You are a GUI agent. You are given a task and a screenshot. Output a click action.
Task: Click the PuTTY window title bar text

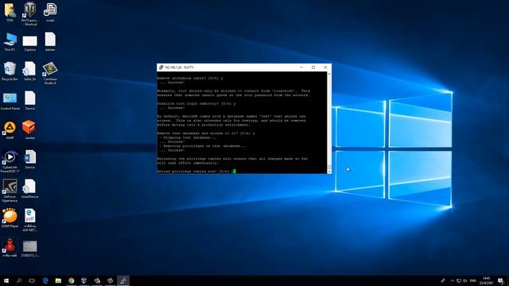[179, 68]
